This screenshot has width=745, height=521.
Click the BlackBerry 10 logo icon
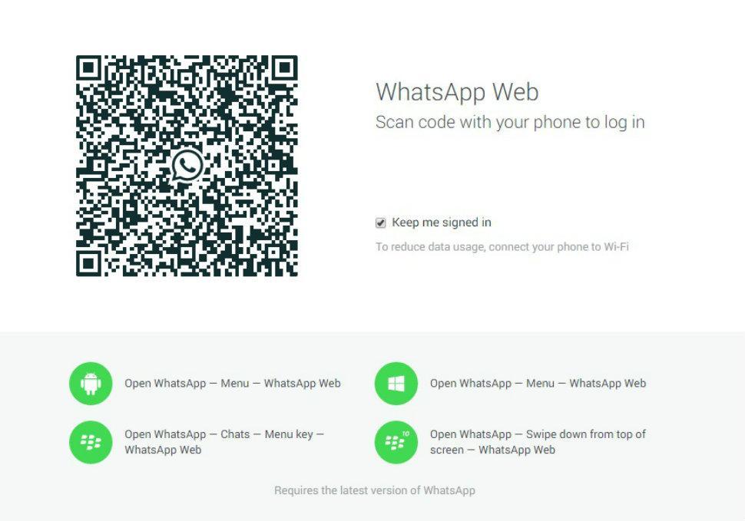click(396, 442)
